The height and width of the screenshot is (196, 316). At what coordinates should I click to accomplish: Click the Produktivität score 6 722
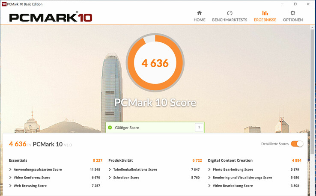coord(197,160)
